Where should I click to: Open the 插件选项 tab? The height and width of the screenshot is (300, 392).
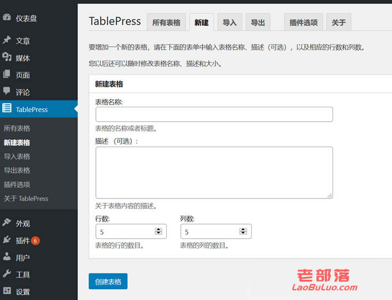pos(304,22)
